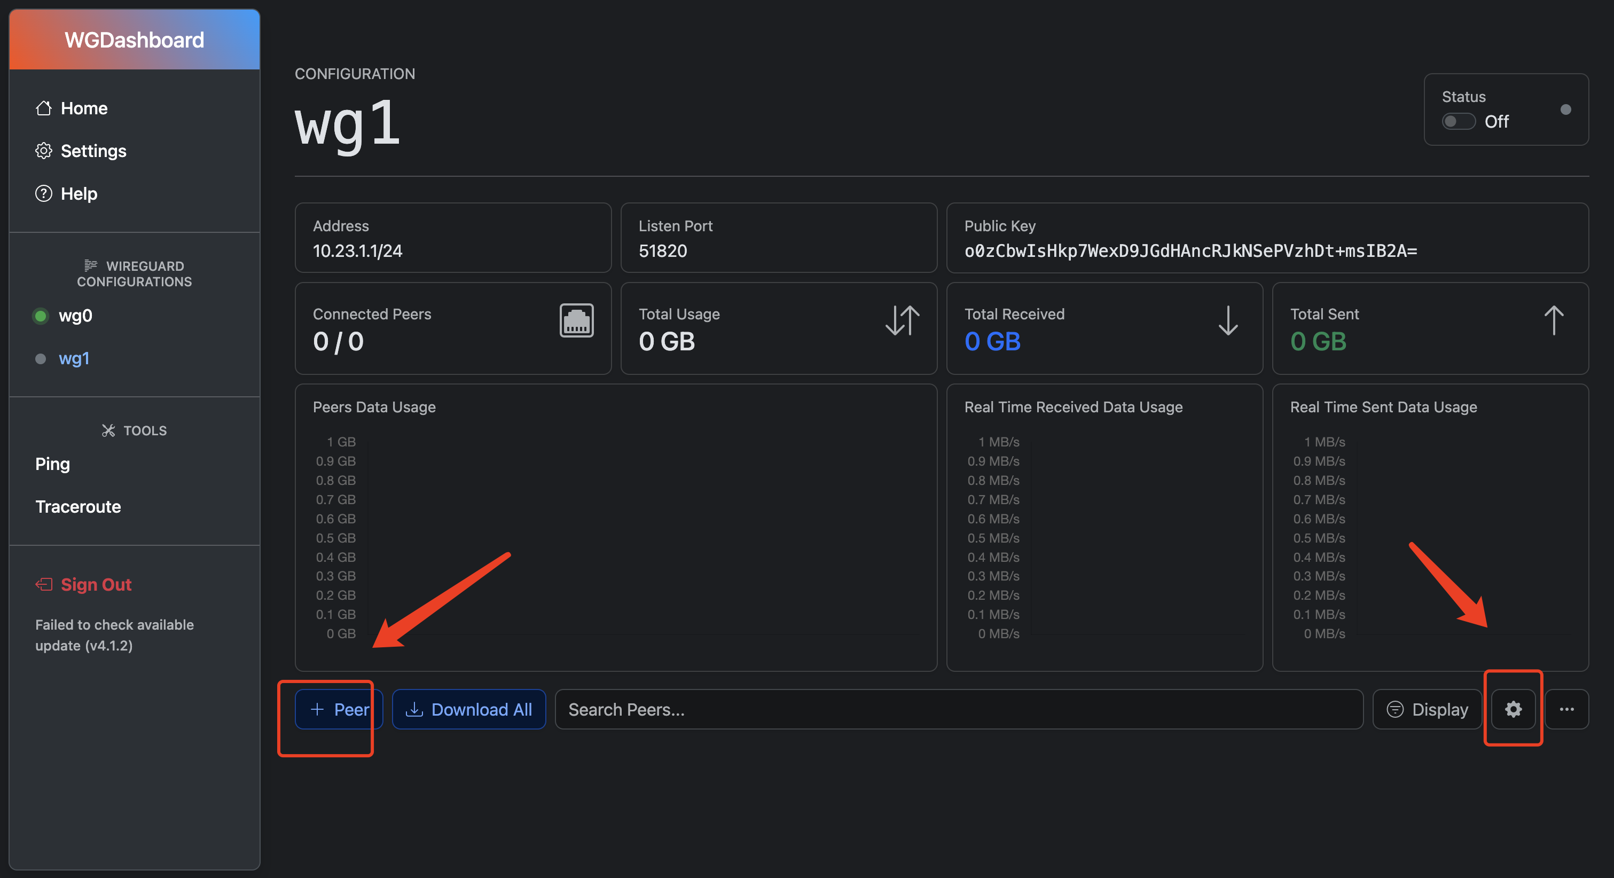Open the Traceroute tool

pos(79,506)
